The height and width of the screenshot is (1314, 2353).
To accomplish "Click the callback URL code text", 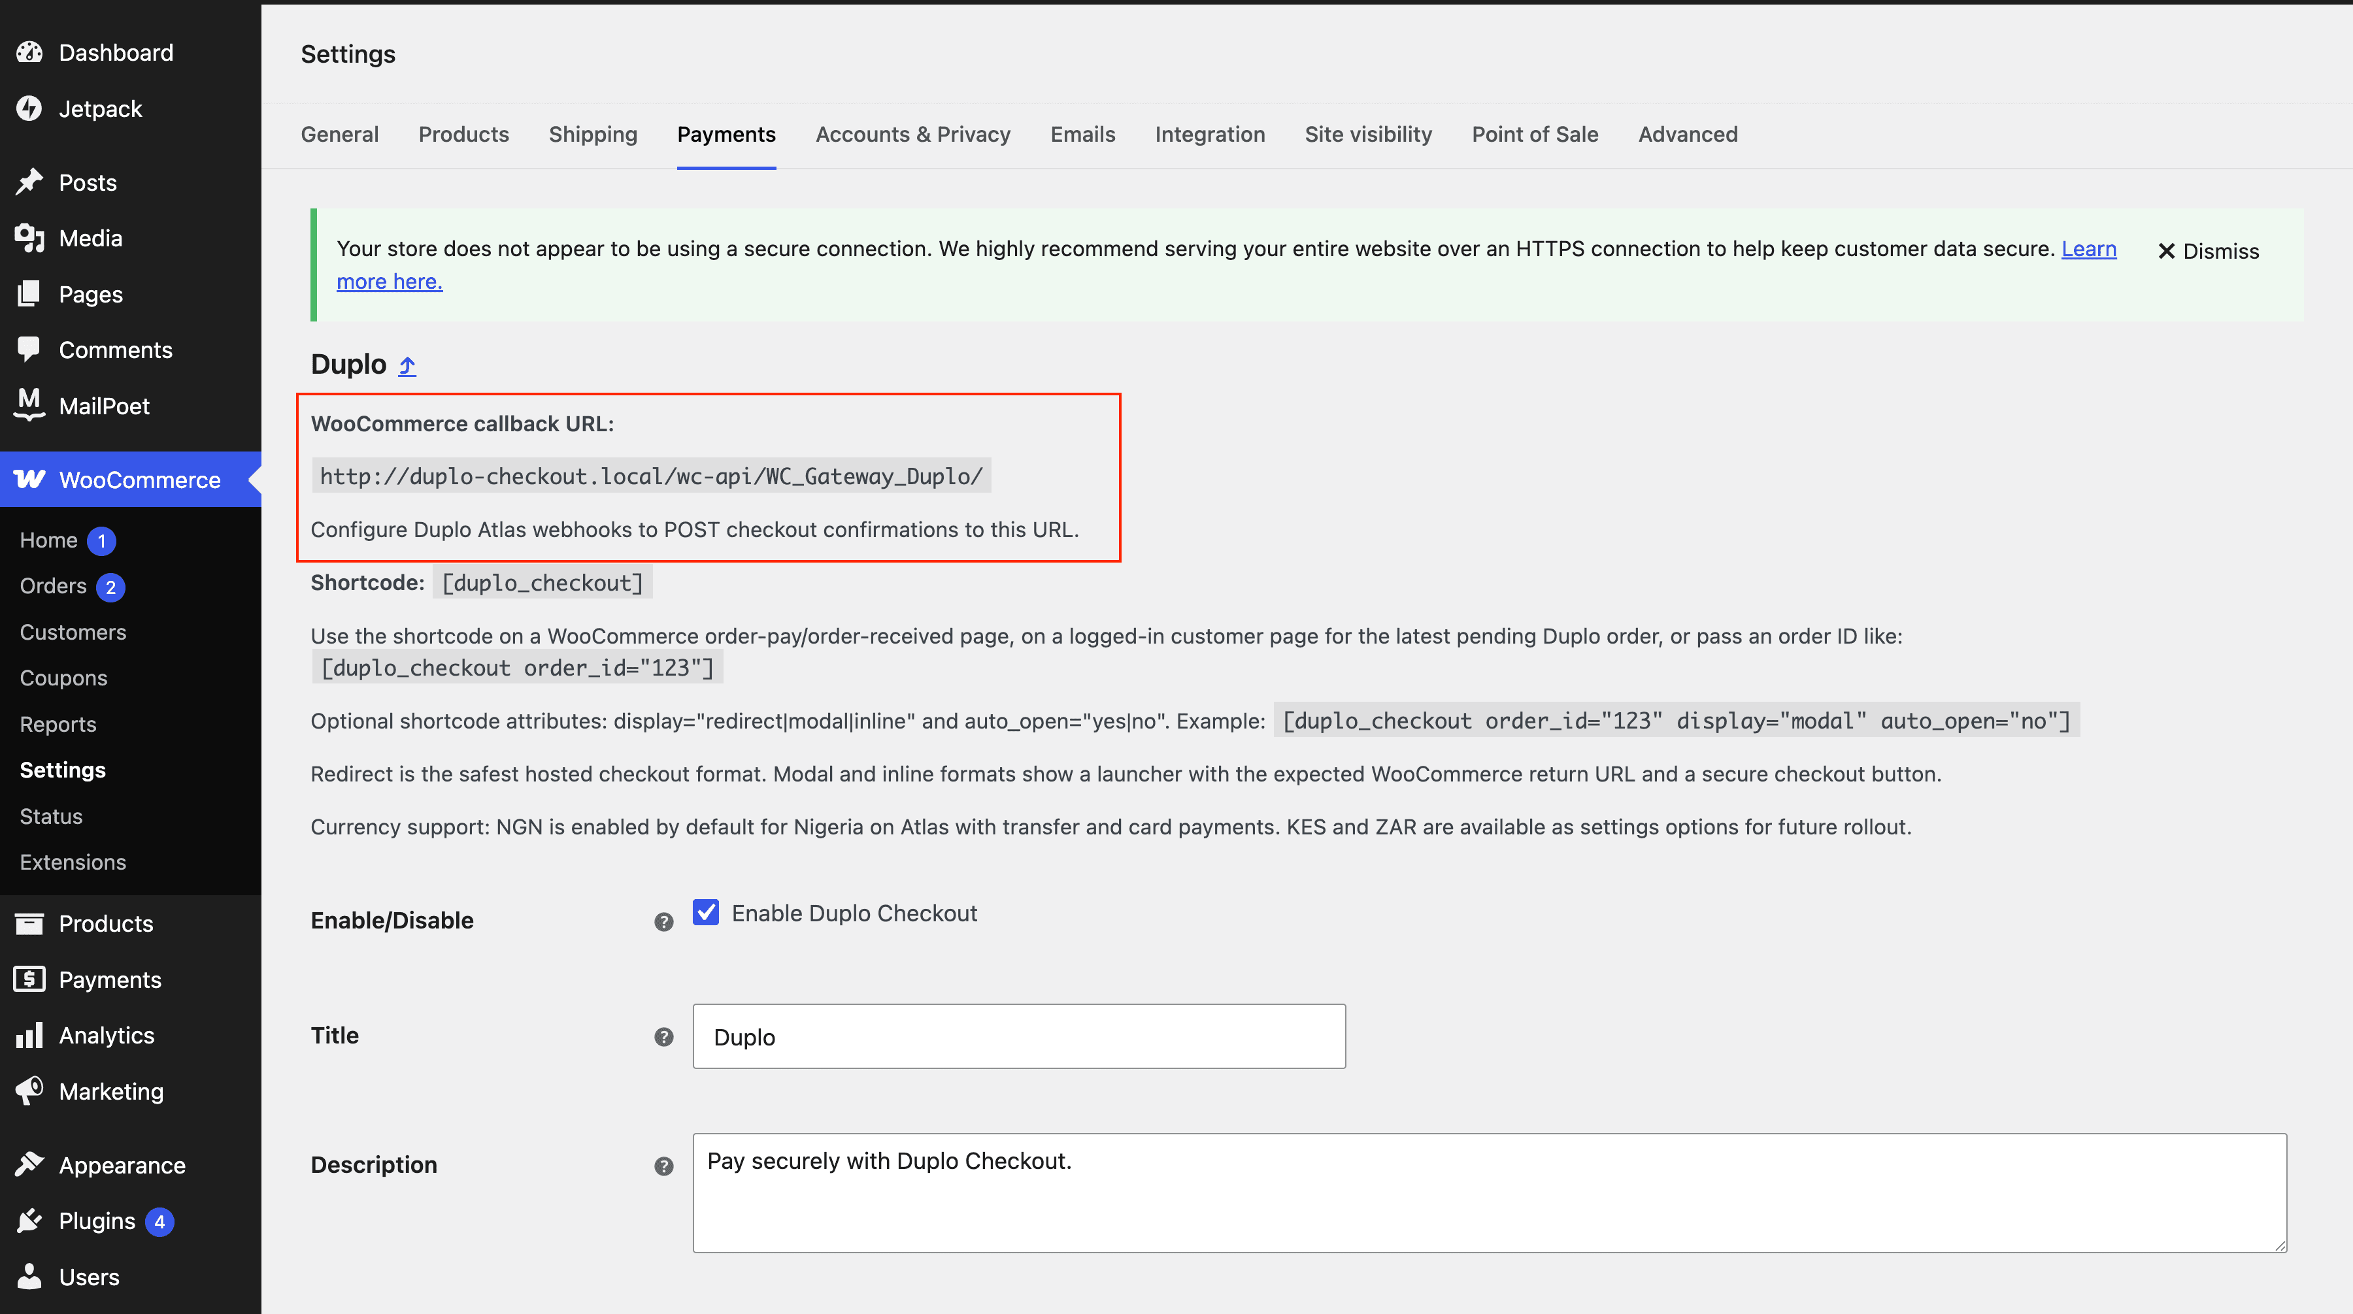I will coord(651,476).
